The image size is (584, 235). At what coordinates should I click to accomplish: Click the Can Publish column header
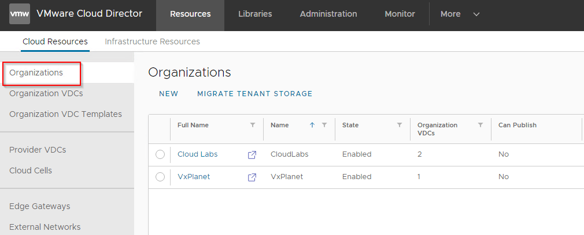(518, 125)
